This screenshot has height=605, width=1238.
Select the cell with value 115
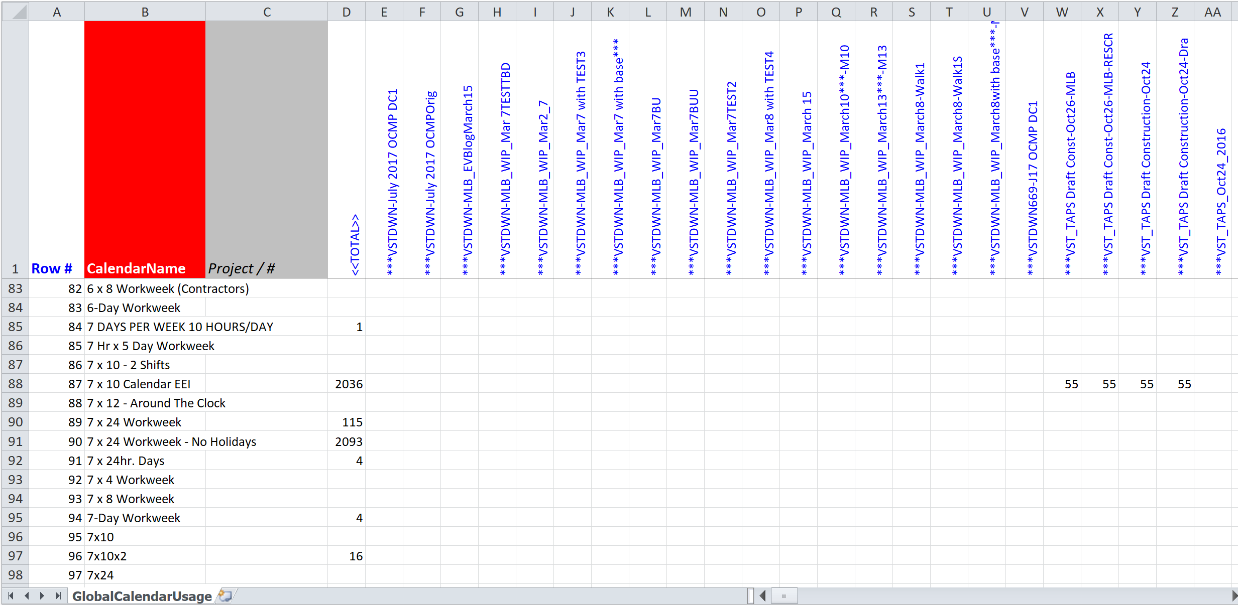(346, 422)
